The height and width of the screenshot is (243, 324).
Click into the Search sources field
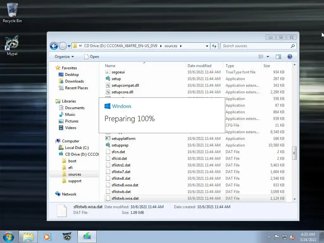[255, 46]
